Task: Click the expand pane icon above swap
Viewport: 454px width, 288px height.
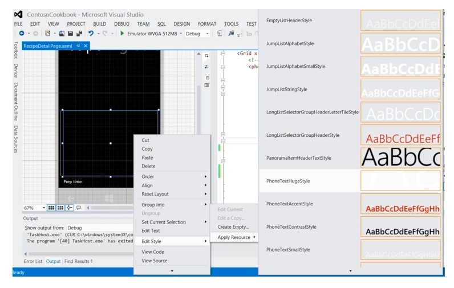Action: point(206,55)
